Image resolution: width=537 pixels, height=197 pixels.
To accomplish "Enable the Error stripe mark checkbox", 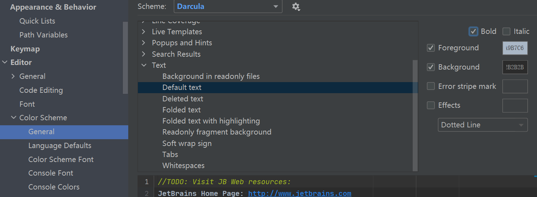I will 431,86.
